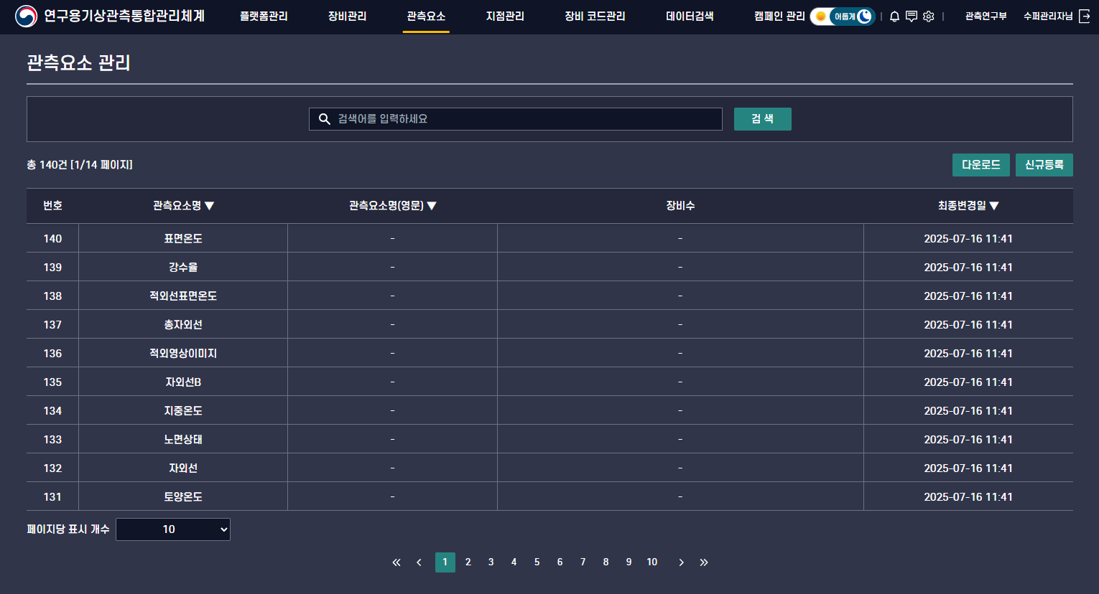Viewport: 1099px width, 594px height.
Task: Select the 적외선표면온도 row name
Action: coord(183,296)
